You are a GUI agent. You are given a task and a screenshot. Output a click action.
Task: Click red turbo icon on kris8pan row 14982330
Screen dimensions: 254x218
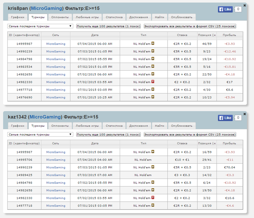tap(153, 82)
